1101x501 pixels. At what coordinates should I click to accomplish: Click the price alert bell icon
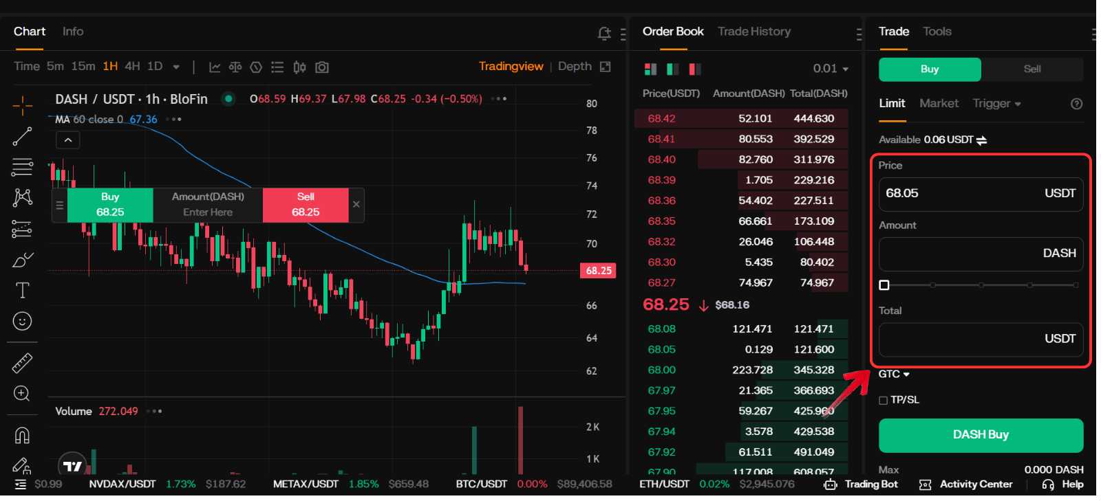tap(604, 33)
